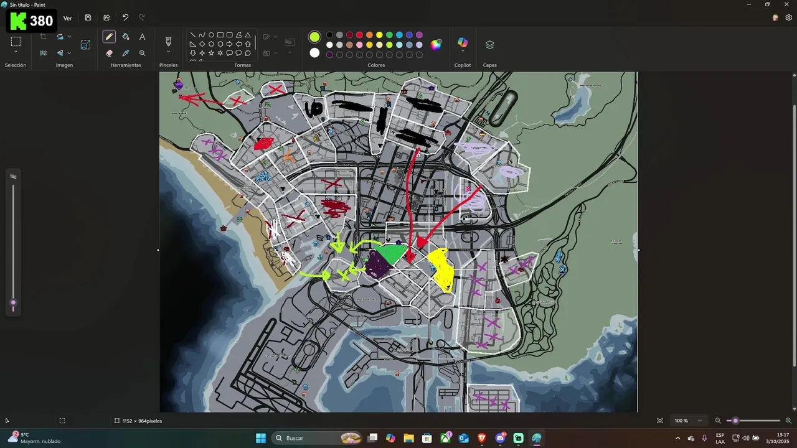
Task: Open the Capas layers panel
Action: 489,45
